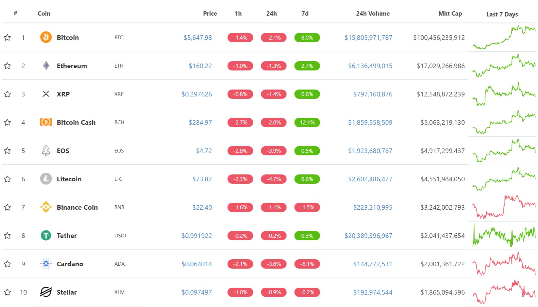Click Bitcoin price $5,647.98
The height and width of the screenshot is (307, 538).
[198, 37]
